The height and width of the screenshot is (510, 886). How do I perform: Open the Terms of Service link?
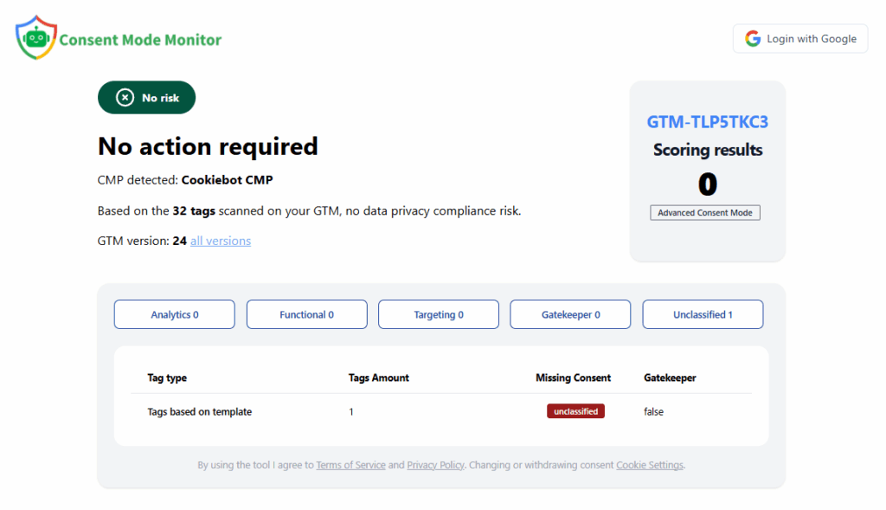point(350,465)
